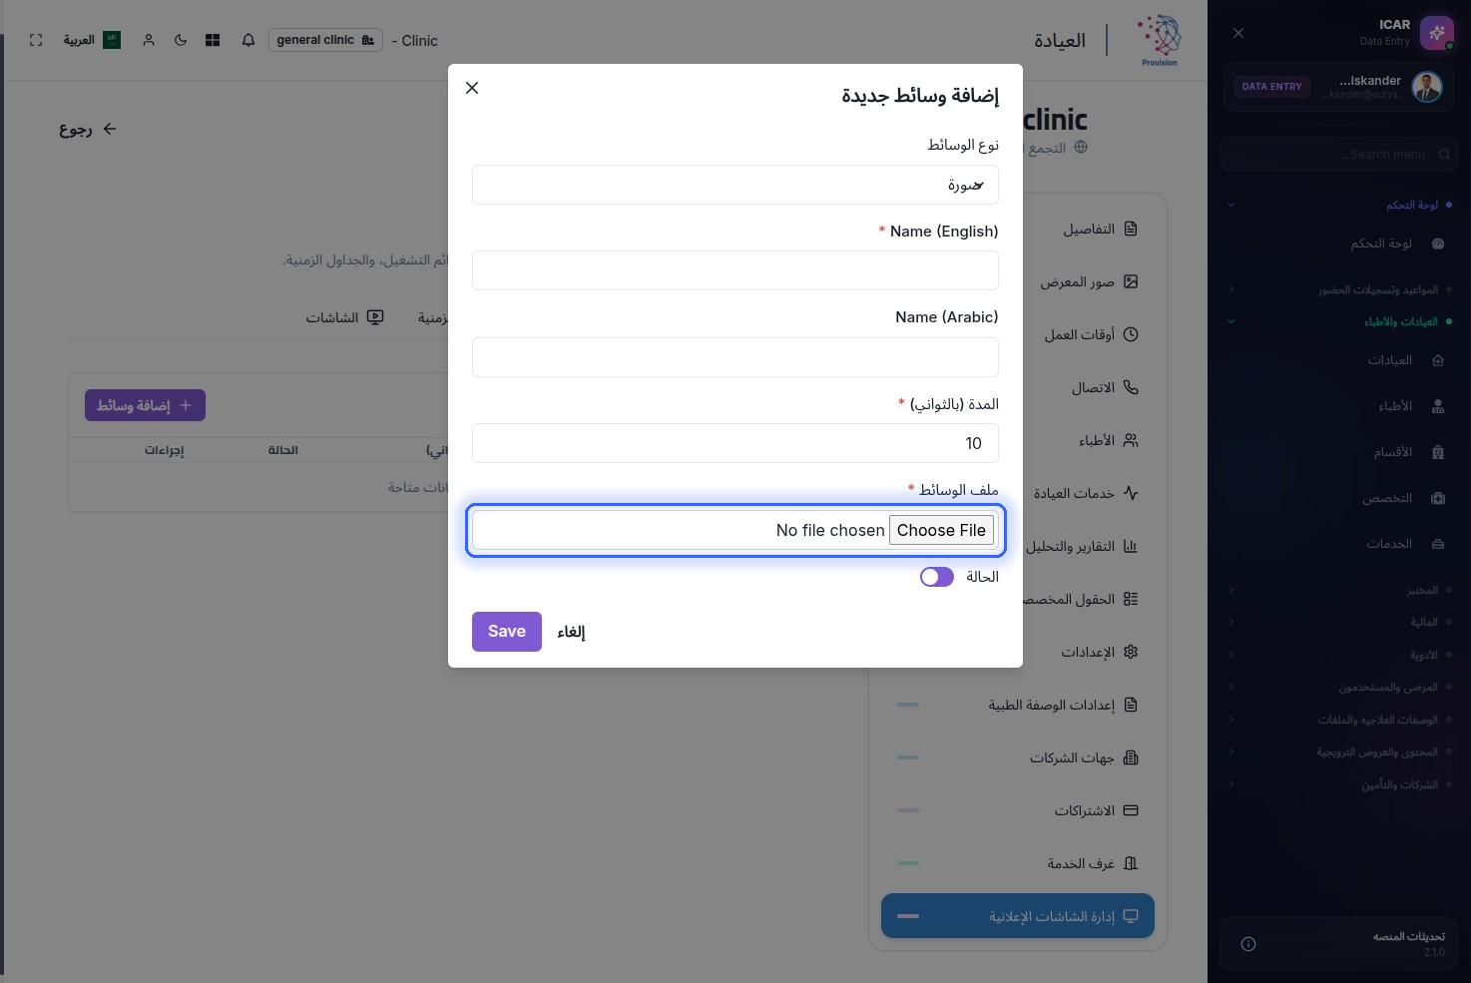Click the info icon beside تحديثات المنصه

pos(1248,944)
